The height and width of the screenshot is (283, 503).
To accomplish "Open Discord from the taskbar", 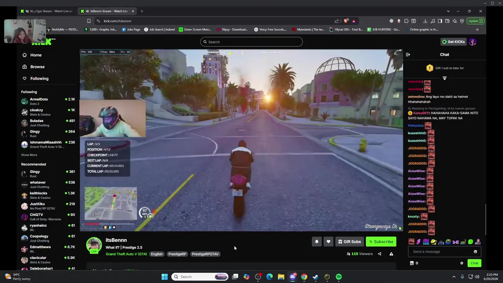I will [x=293, y=277].
